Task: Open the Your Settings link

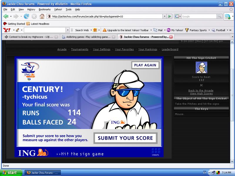Action: point(102,49)
